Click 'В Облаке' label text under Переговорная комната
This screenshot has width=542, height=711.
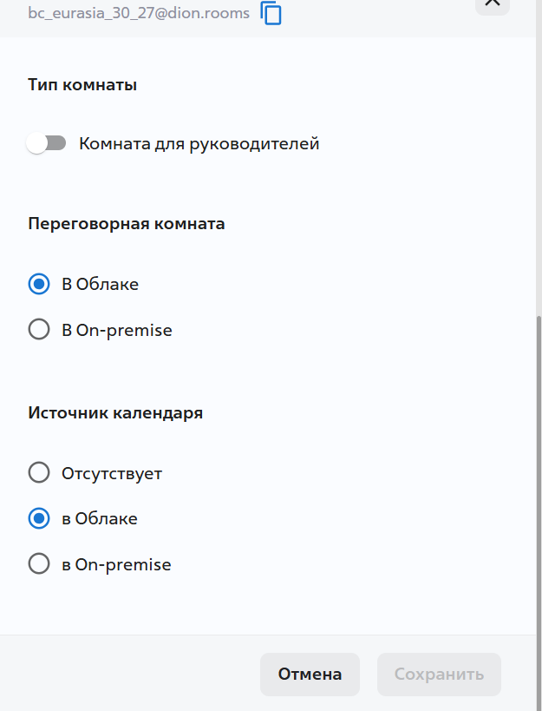100,284
